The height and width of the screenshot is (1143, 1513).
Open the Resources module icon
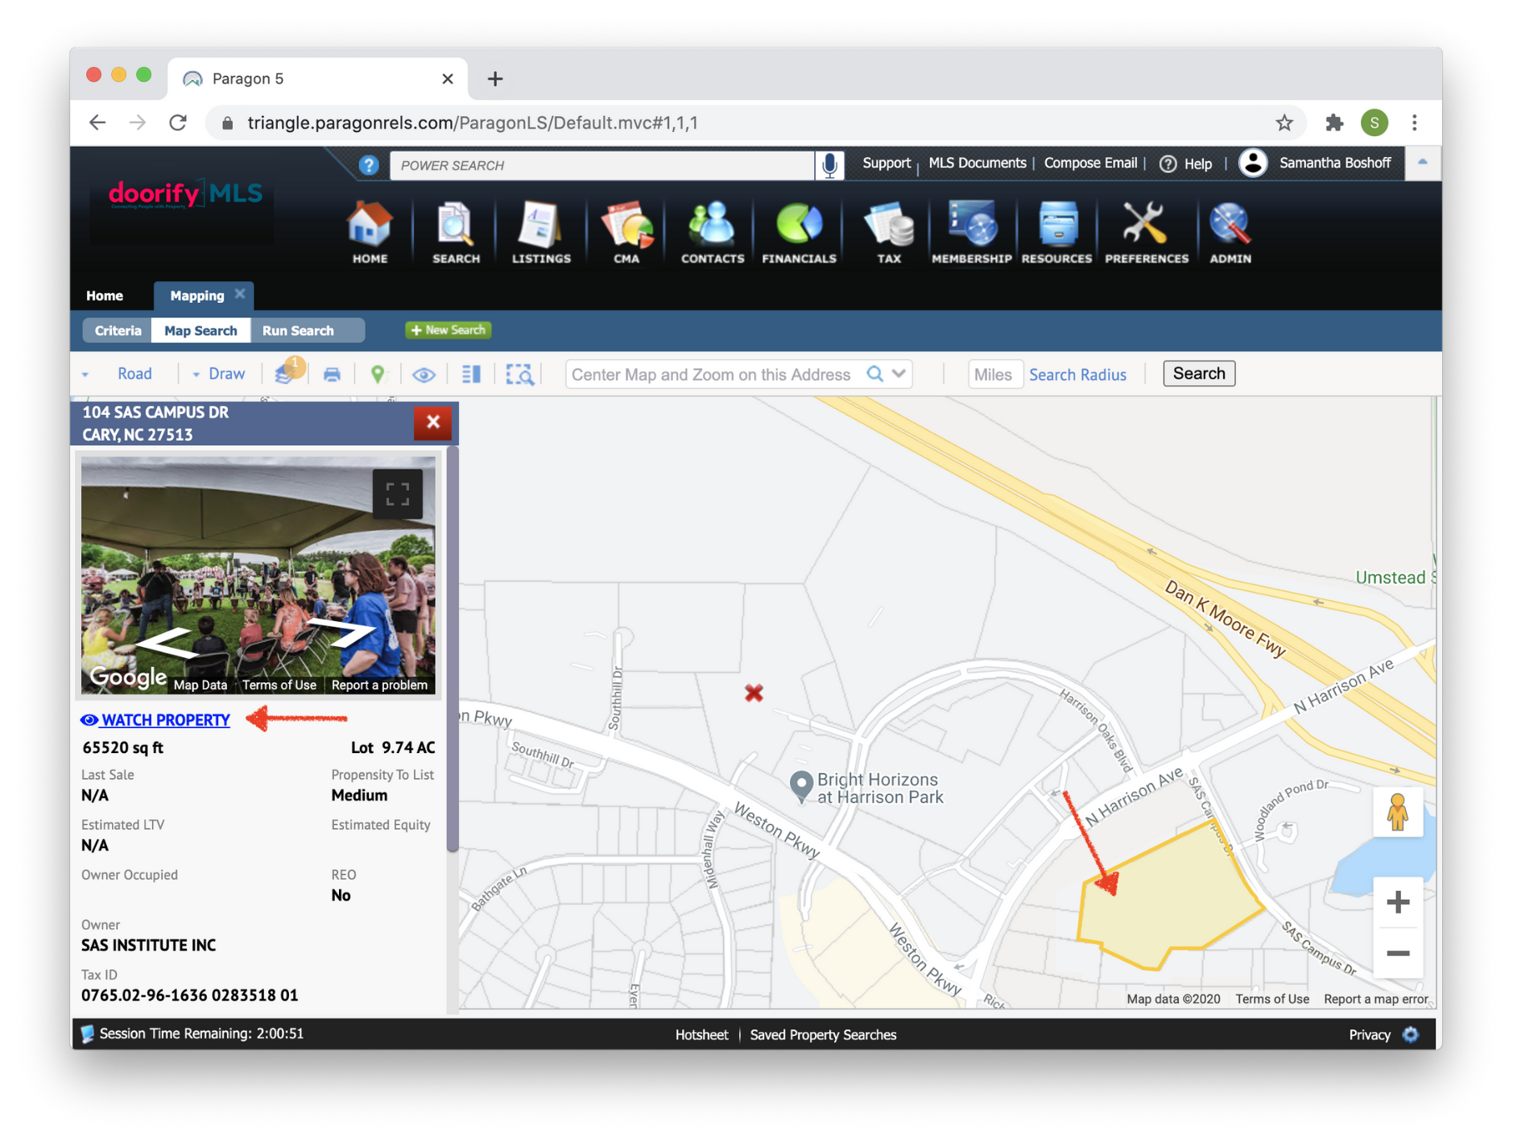pyautogui.click(x=1056, y=232)
